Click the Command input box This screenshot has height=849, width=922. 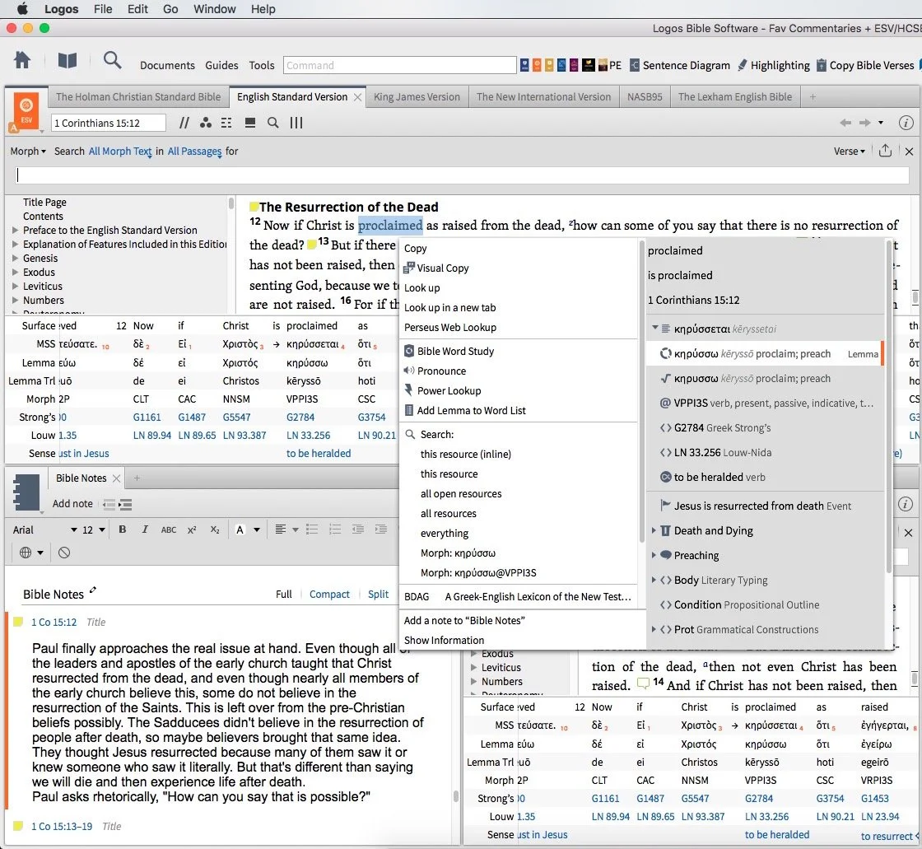click(399, 65)
